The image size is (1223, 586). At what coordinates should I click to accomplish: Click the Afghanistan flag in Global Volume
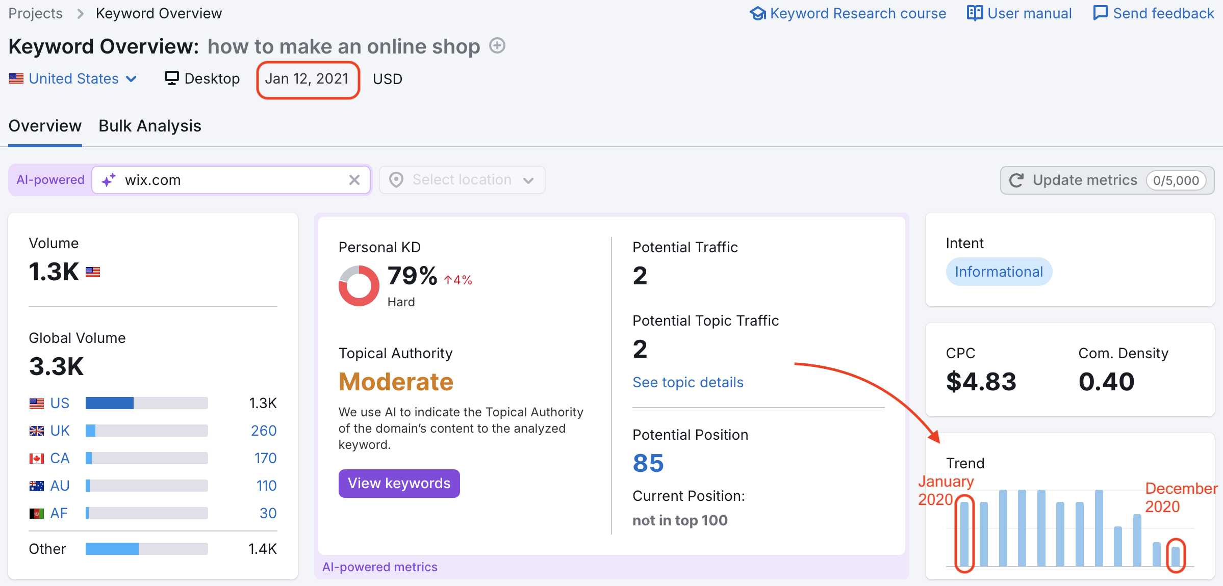[x=37, y=514]
